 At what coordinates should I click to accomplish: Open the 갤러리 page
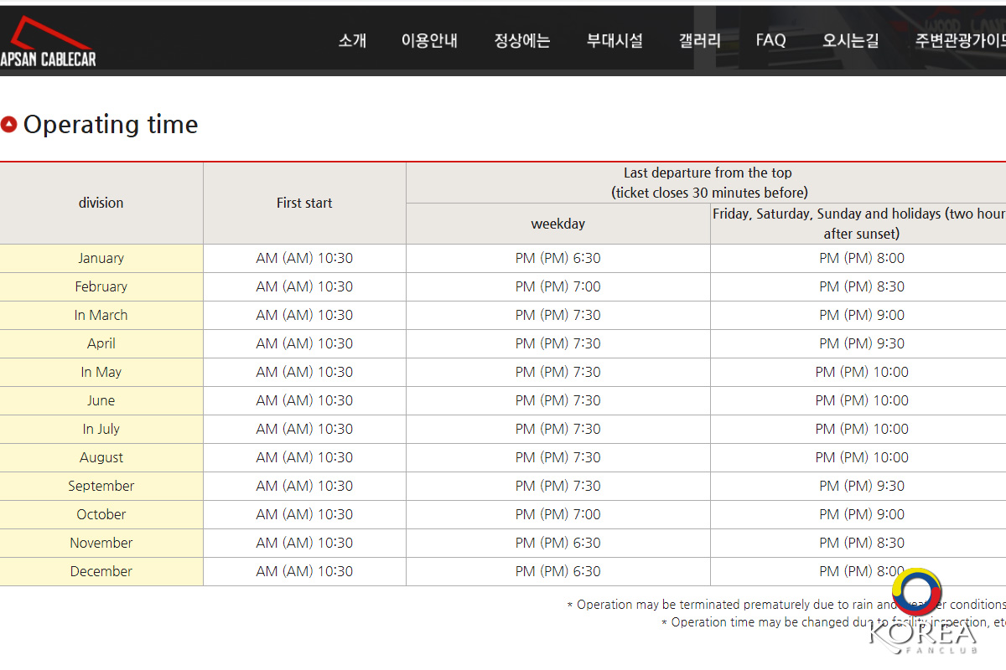click(699, 40)
